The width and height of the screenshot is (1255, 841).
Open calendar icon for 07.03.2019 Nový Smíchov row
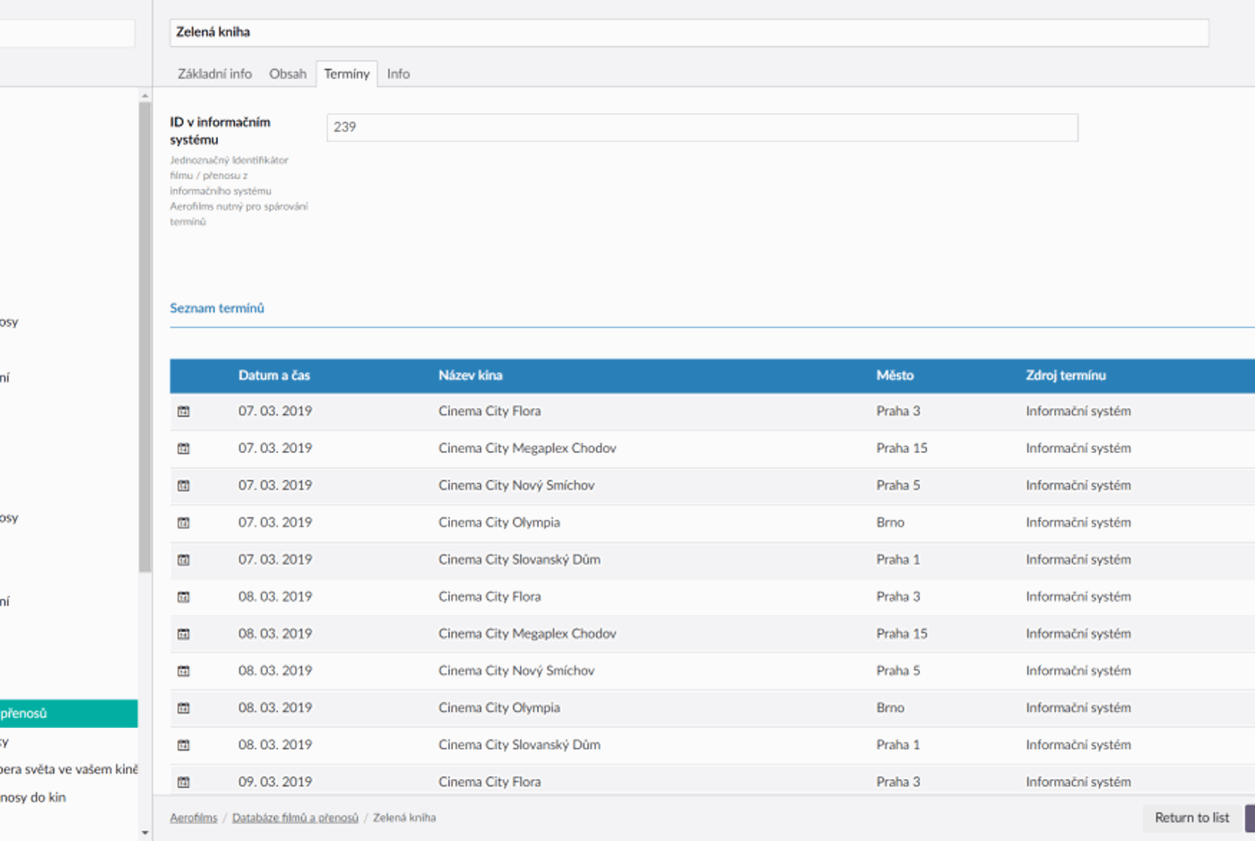point(184,486)
